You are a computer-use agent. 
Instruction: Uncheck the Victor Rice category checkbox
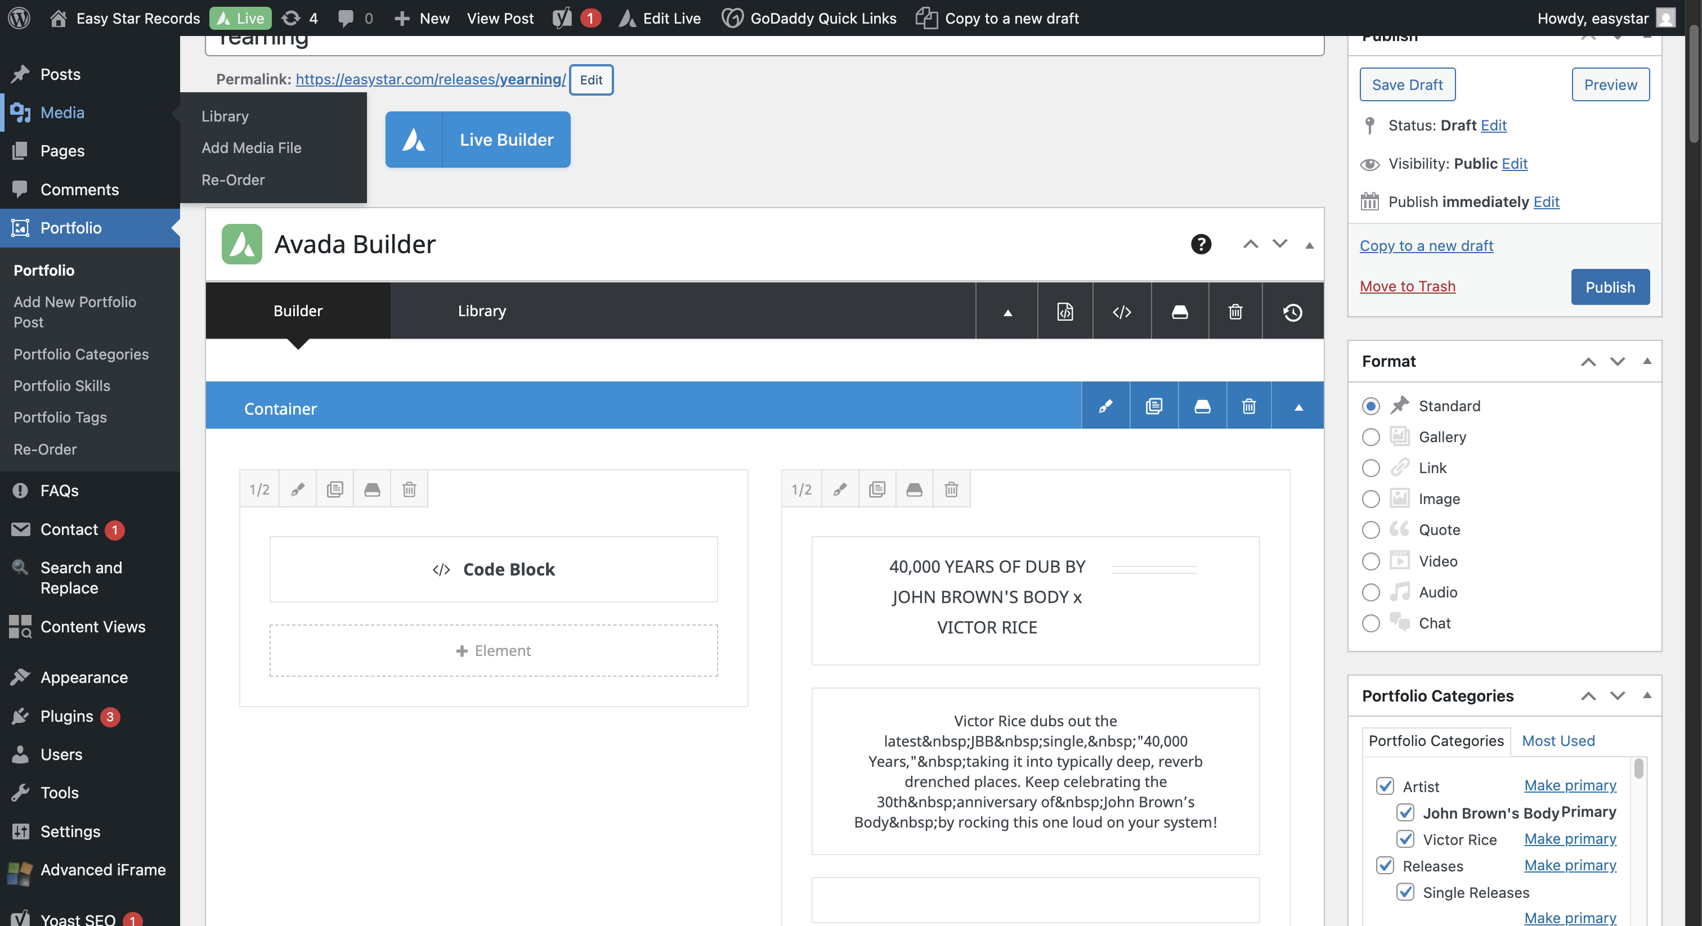(x=1405, y=839)
